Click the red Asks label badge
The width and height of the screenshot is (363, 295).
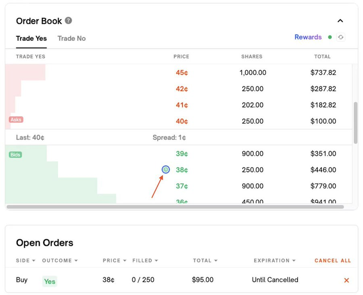[x=16, y=119]
